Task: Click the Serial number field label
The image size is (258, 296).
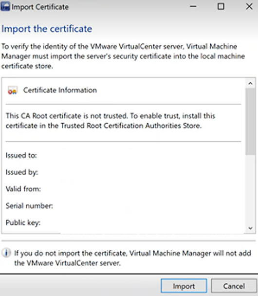Action: [x=29, y=206]
